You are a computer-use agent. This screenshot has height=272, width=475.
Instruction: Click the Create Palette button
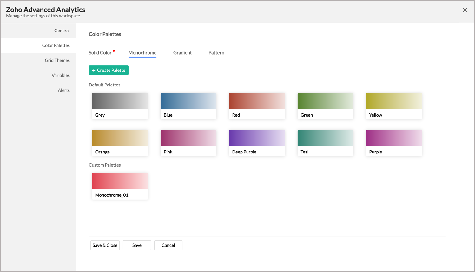click(x=109, y=70)
